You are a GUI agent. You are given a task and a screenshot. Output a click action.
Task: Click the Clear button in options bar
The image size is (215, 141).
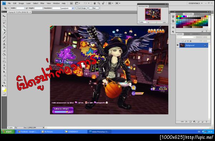pyautogui.click(x=94, y=8)
